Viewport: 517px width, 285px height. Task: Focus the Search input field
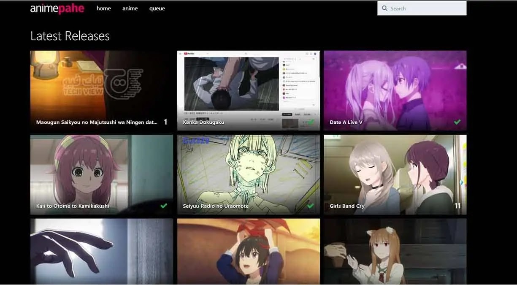[422, 8]
